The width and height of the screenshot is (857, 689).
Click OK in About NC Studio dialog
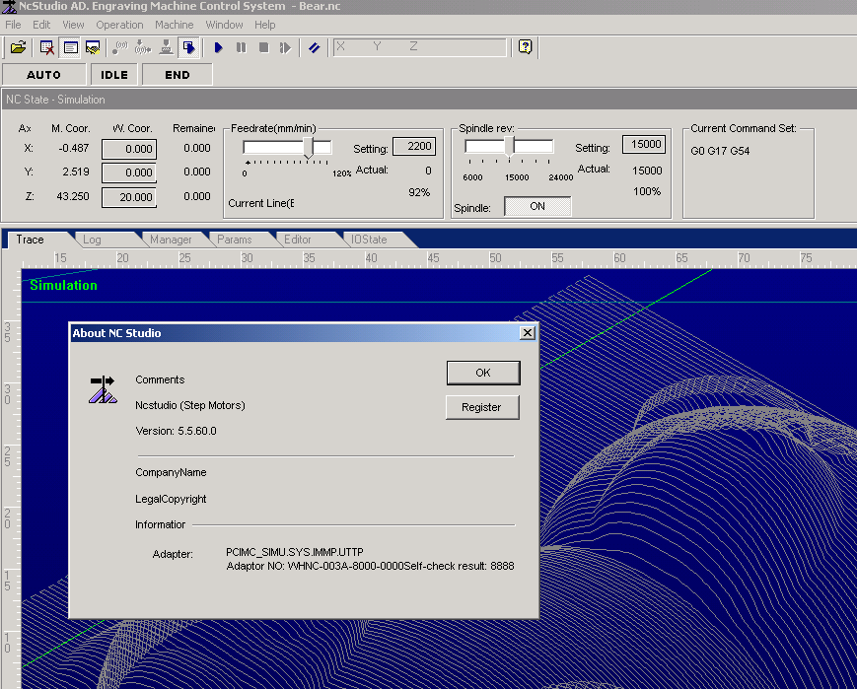click(x=483, y=373)
